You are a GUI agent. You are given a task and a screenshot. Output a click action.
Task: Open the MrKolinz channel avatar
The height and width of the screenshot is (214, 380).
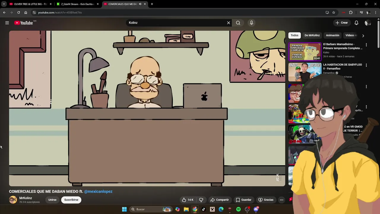(13, 200)
